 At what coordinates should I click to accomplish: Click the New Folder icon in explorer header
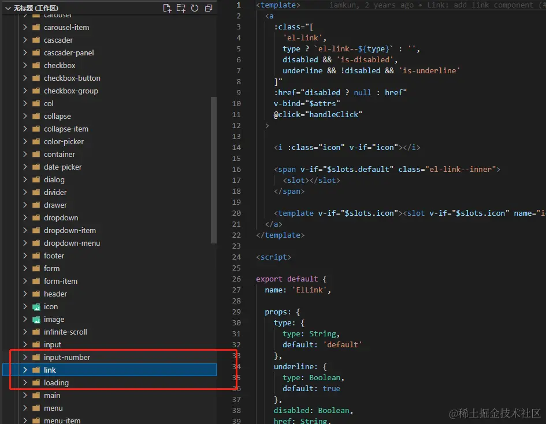tap(181, 8)
